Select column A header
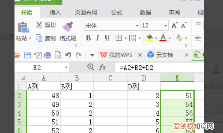Screen dimensions: 223x133 click(x=43, y=78)
